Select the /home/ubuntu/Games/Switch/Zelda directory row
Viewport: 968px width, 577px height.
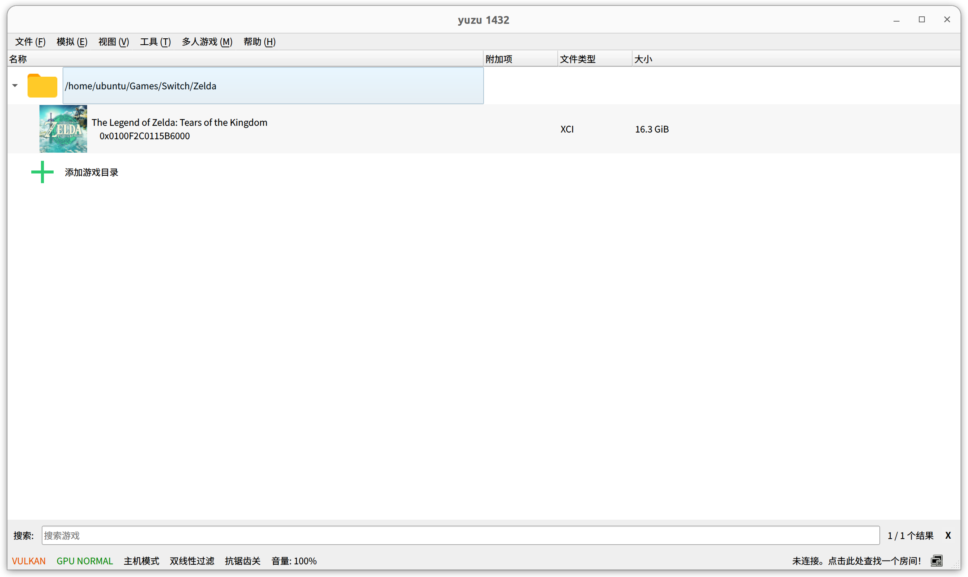point(273,86)
